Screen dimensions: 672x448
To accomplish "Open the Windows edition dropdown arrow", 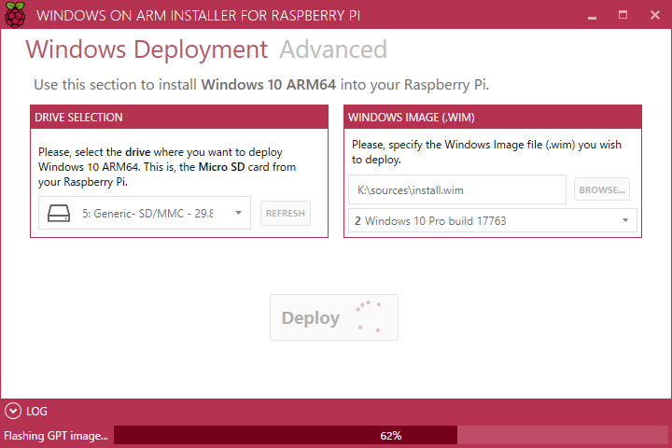I will coord(625,220).
